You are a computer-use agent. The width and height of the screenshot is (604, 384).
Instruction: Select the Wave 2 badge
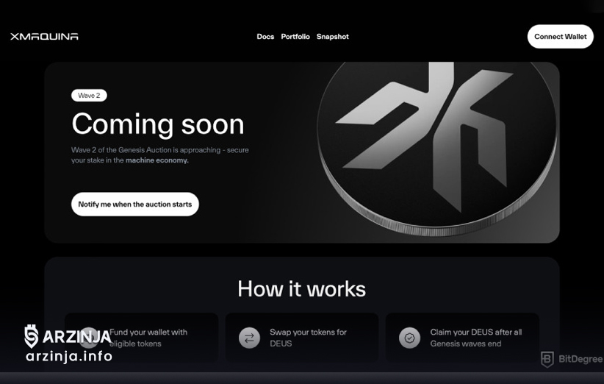click(x=89, y=96)
